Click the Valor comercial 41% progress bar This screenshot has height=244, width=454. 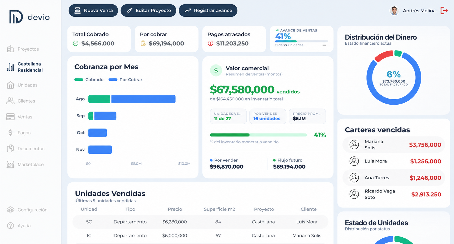click(258, 135)
